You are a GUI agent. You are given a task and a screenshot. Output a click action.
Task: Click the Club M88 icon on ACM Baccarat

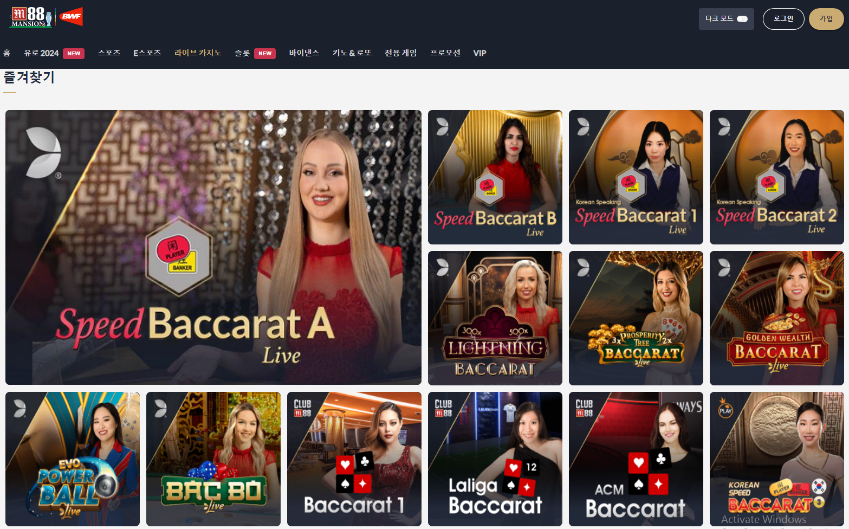point(584,408)
